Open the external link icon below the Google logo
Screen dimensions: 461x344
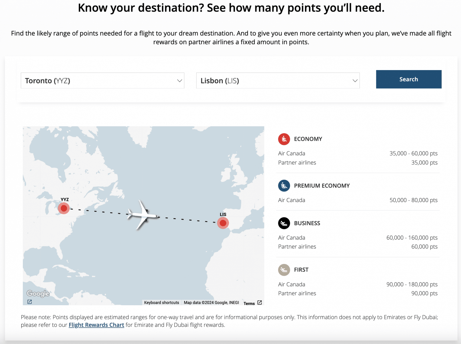tap(29, 302)
